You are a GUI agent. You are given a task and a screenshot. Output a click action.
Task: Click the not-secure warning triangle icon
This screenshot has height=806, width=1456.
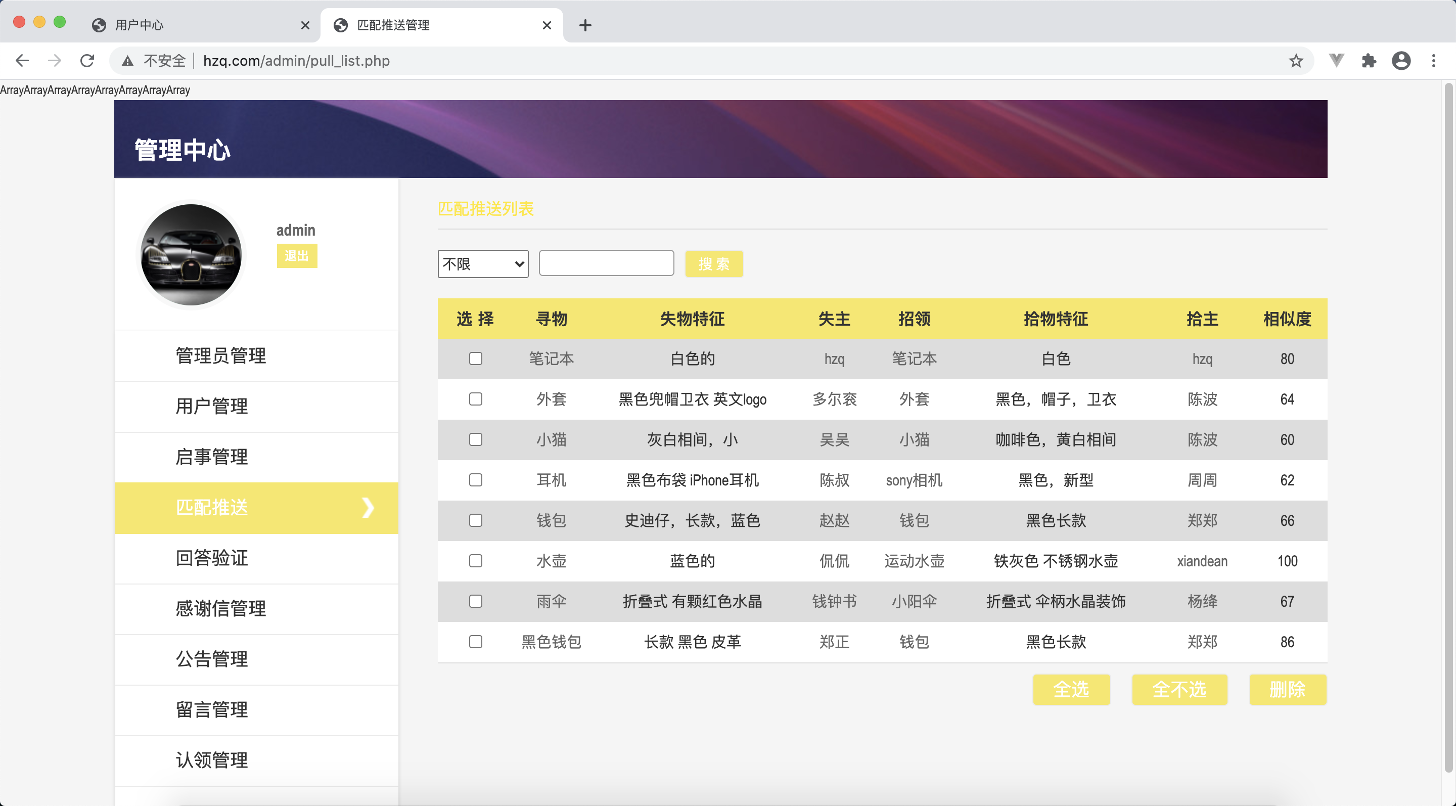[x=128, y=61]
